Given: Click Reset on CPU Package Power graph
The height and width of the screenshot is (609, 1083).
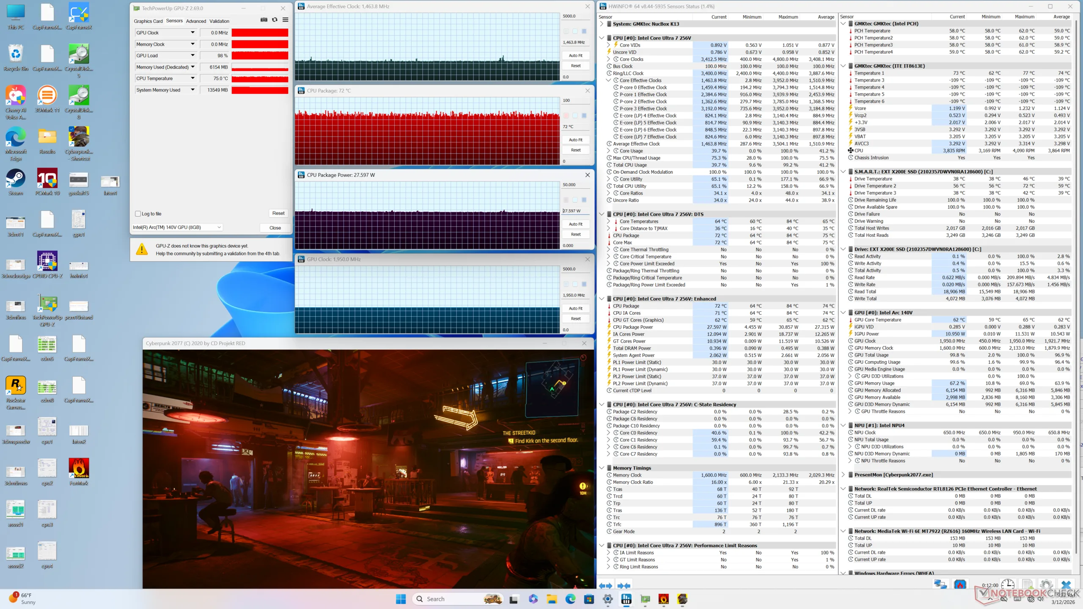Looking at the screenshot, I should click(x=575, y=234).
